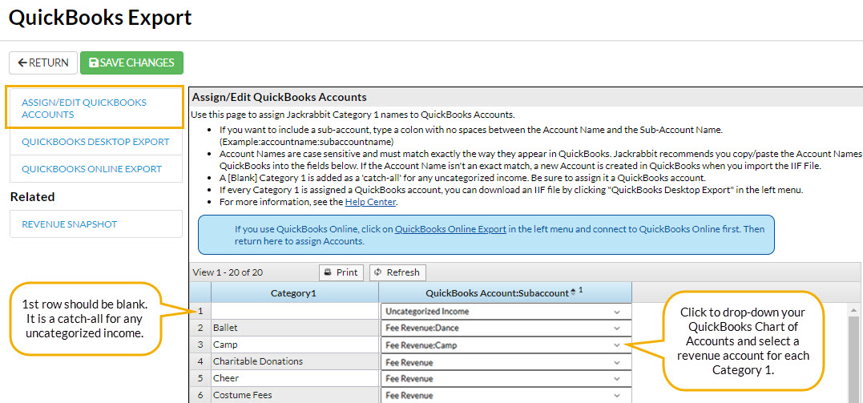The image size is (863, 403).
Task: Select the Cheer category cell
Action: pos(294,379)
